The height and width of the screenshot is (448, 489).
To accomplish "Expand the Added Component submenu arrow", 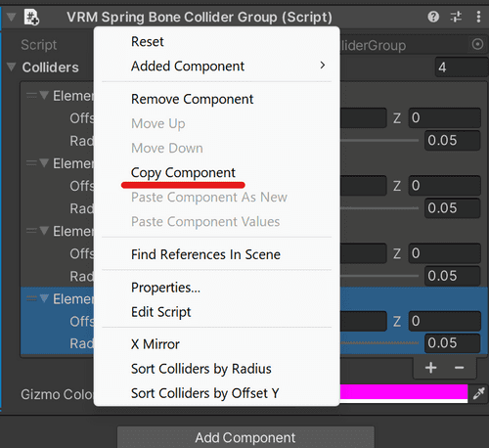I will tap(322, 66).
